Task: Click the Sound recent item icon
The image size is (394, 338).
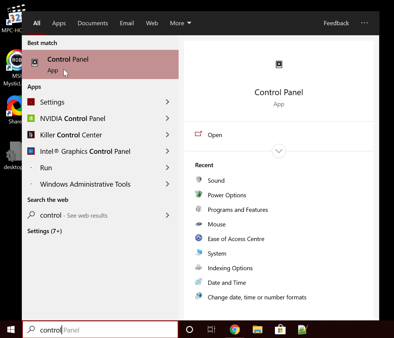Action: pyautogui.click(x=199, y=180)
